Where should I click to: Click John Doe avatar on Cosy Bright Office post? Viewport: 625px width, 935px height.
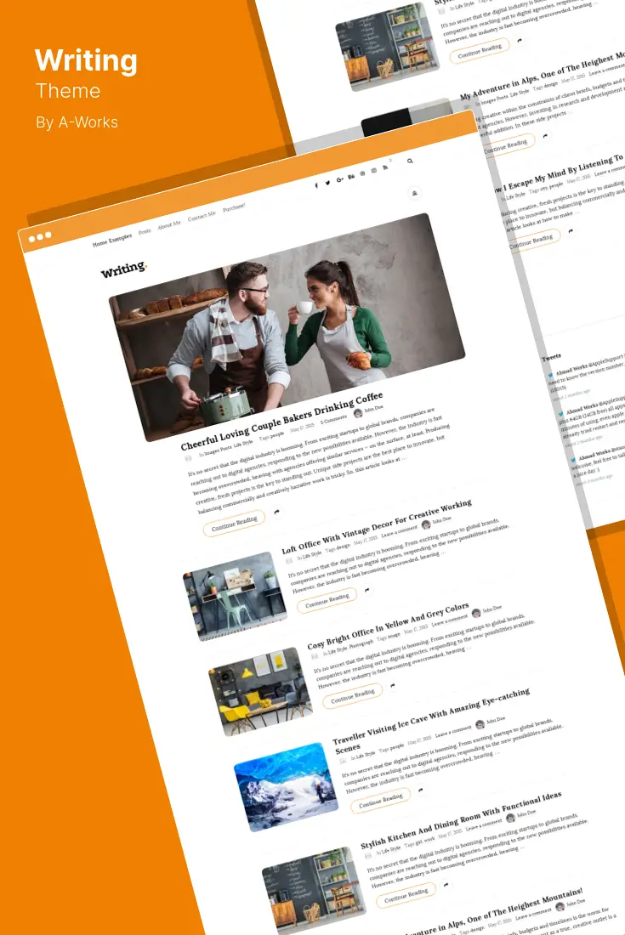click(x=476, y=613)
